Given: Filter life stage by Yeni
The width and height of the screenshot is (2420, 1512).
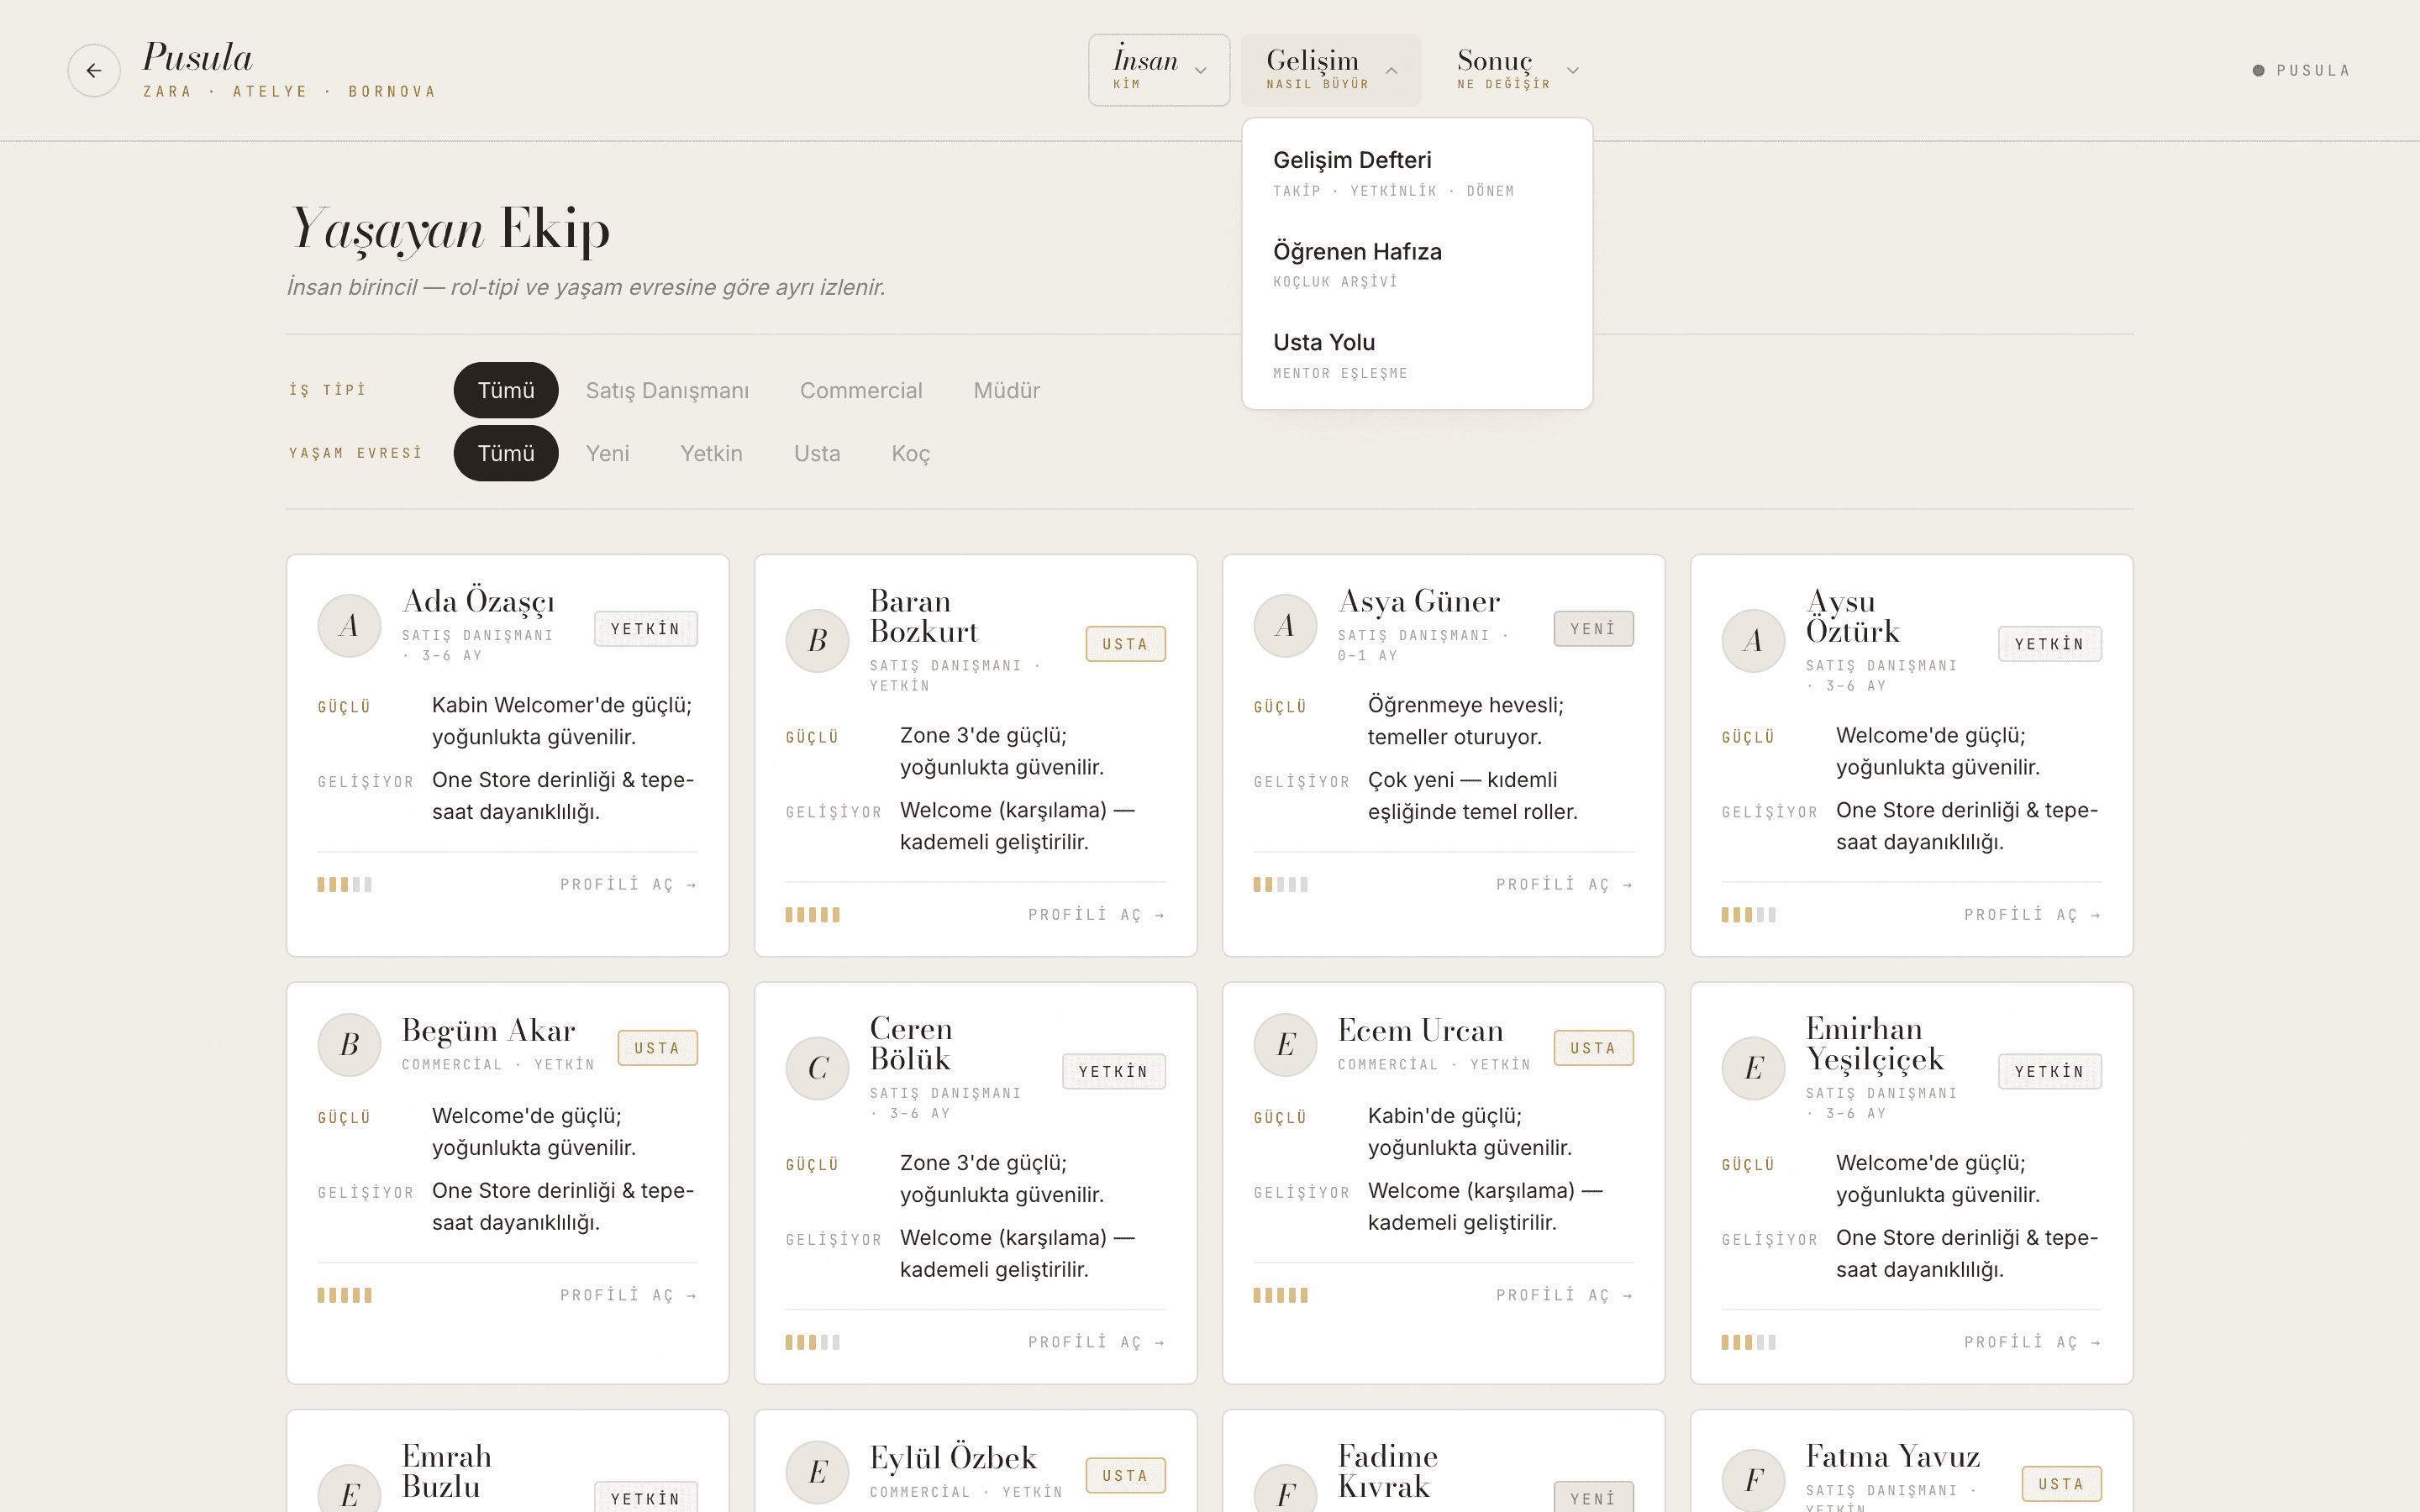Looking at the screenshot, I should pos(608,453).
